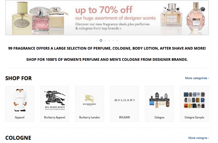The width and height of the screenshot is (218, 143).
Task: Jump to the fourth carousel dot
Action: pyautogui.click(x=109, y=40)
